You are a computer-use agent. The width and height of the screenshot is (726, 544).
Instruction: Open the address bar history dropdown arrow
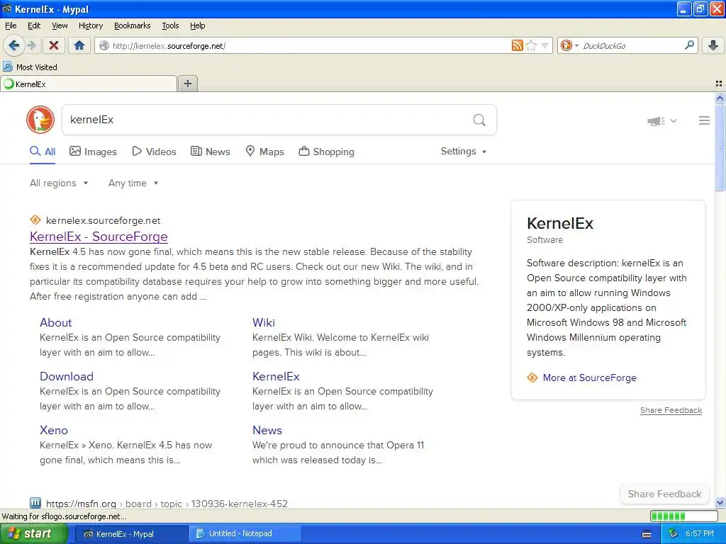pyautogui.click(x=545, y=45)
